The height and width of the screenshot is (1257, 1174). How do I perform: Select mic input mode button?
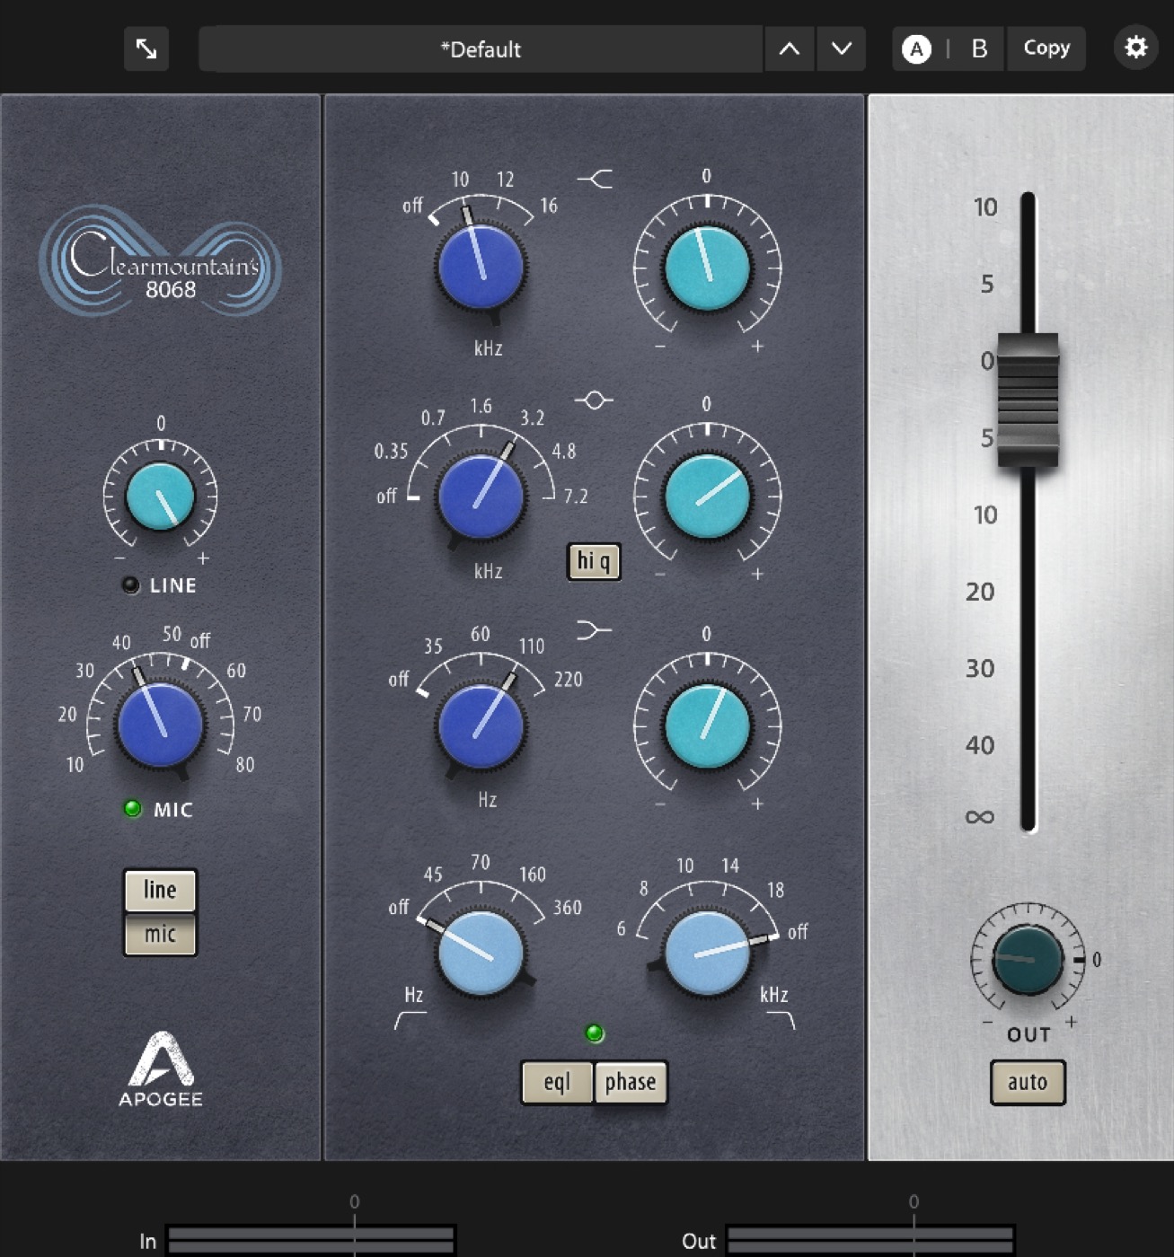click(160, 934)
